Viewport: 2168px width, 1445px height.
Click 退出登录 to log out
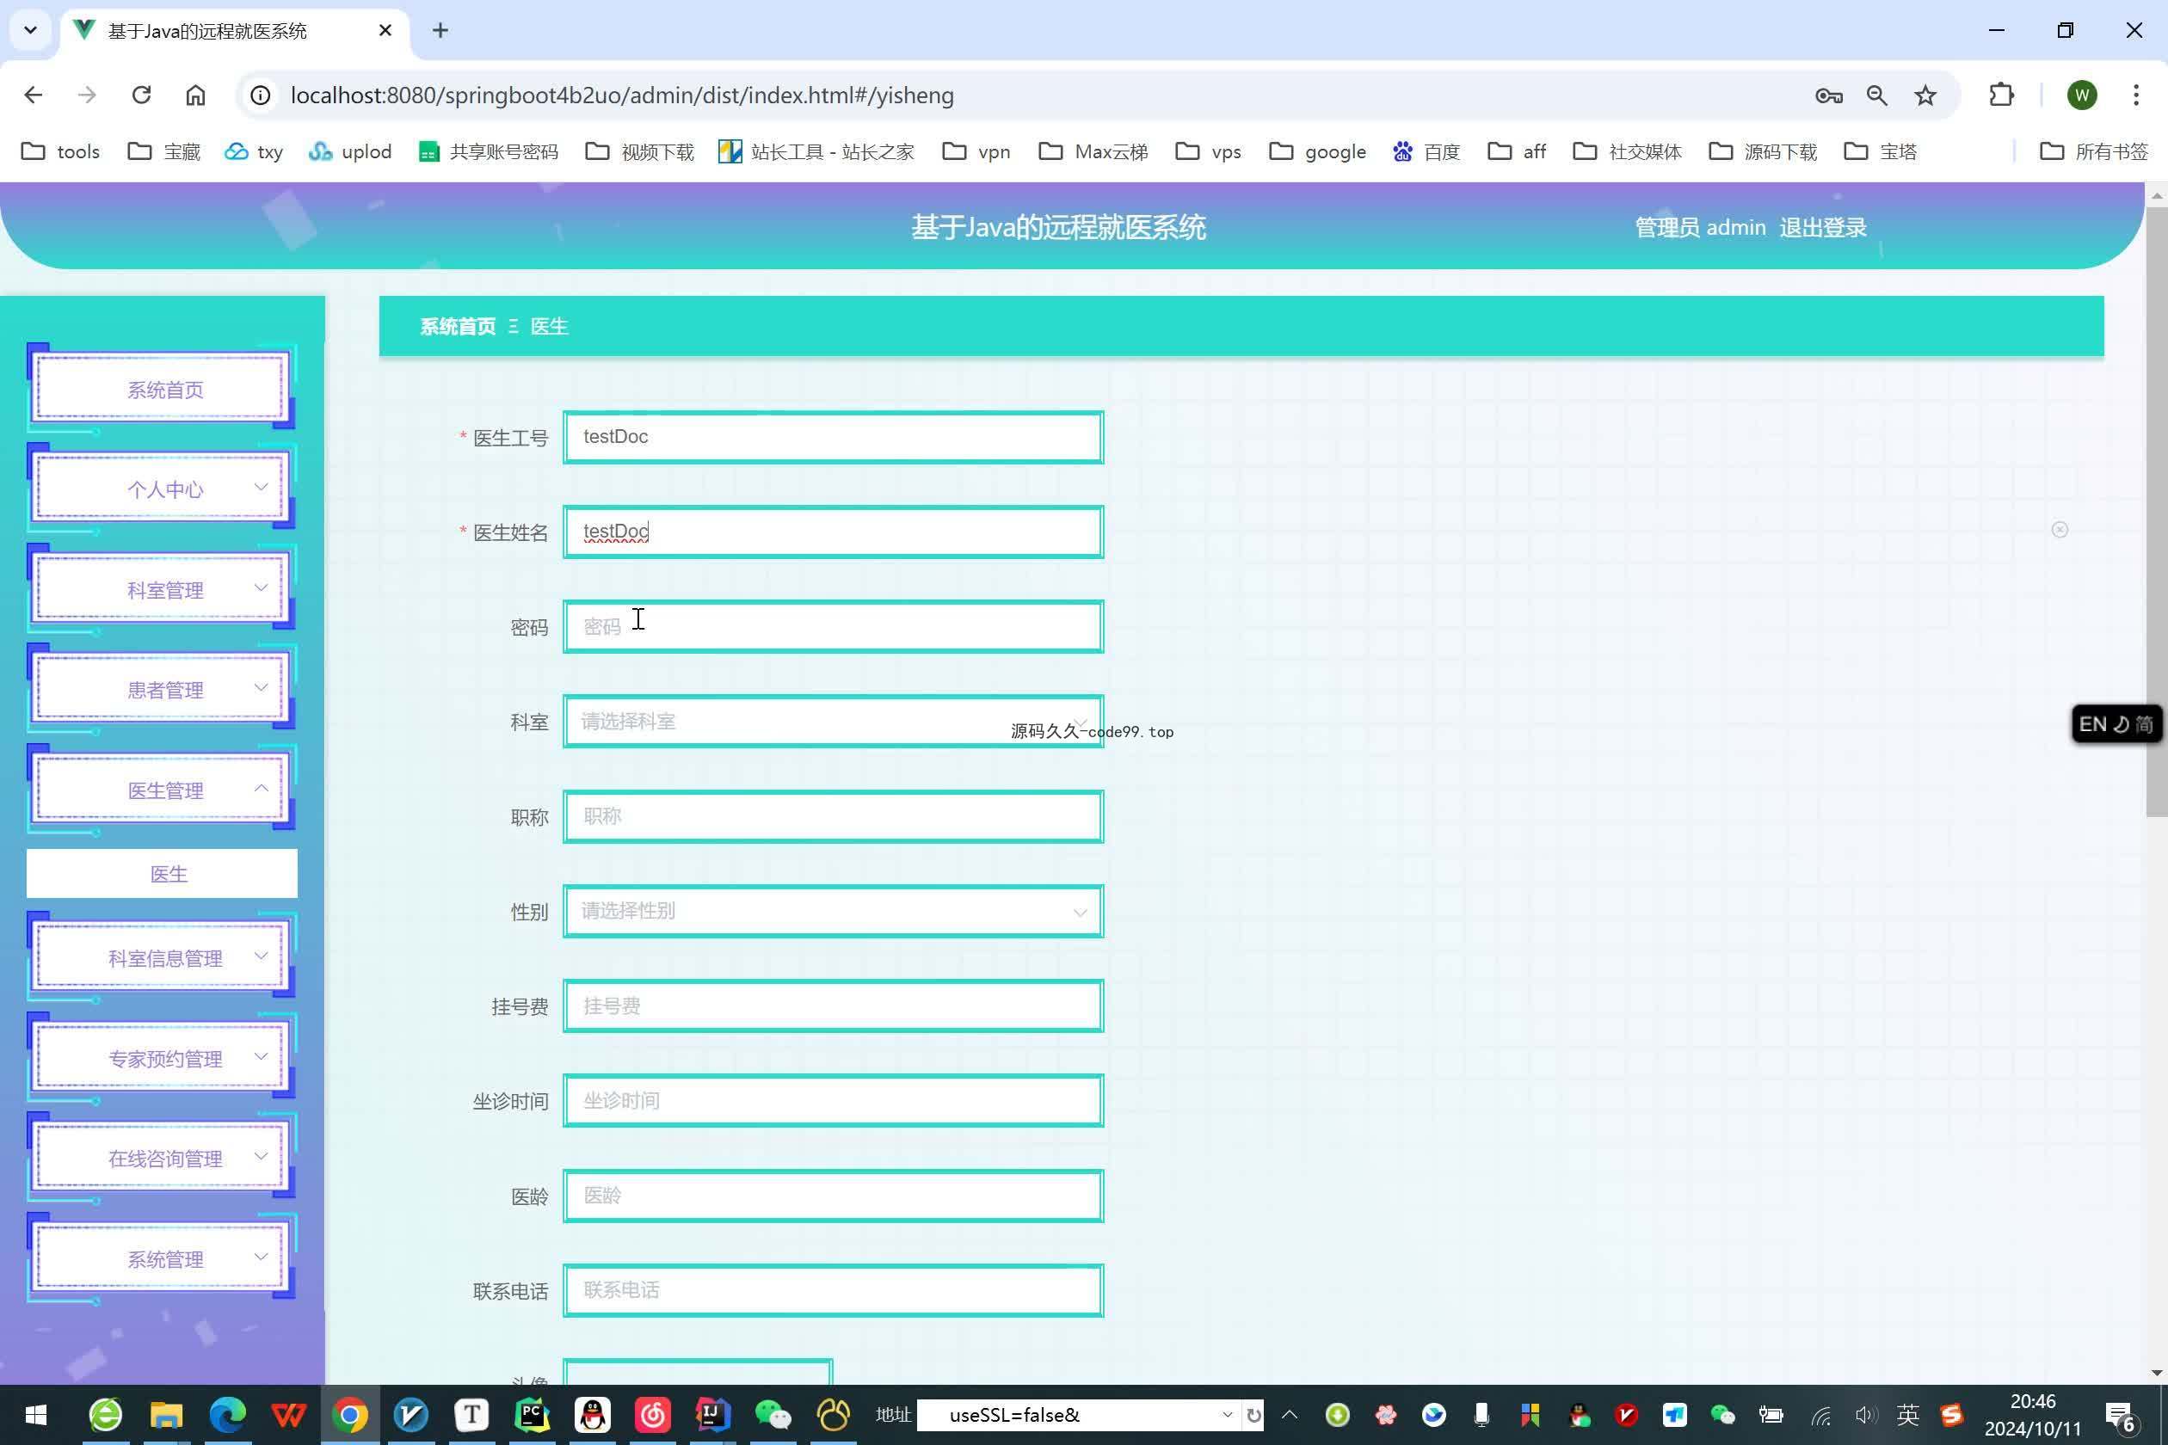pos(1822,228)
